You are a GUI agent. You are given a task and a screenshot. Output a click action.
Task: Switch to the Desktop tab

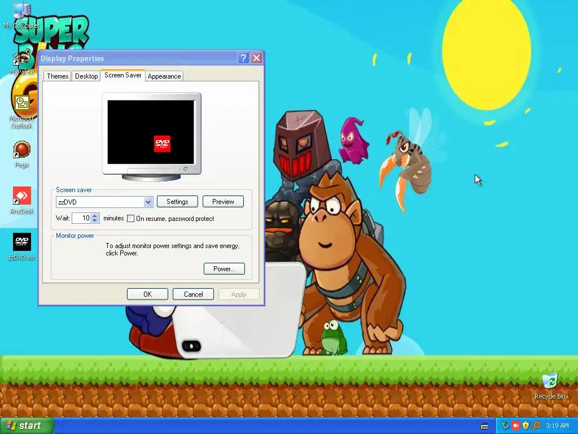86,76
